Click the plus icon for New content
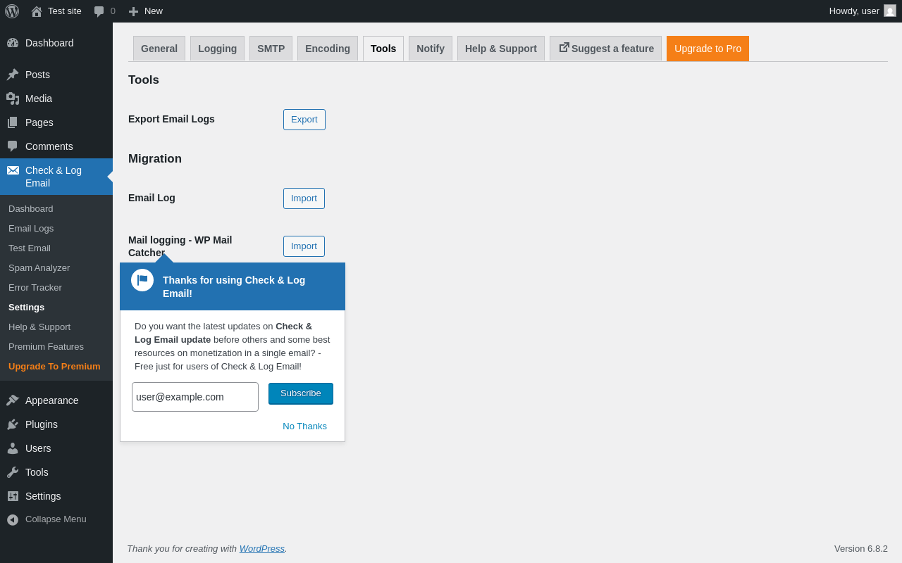 click(133, 11)
